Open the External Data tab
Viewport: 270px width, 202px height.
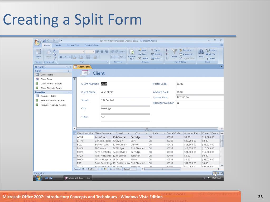coord(73,45)
